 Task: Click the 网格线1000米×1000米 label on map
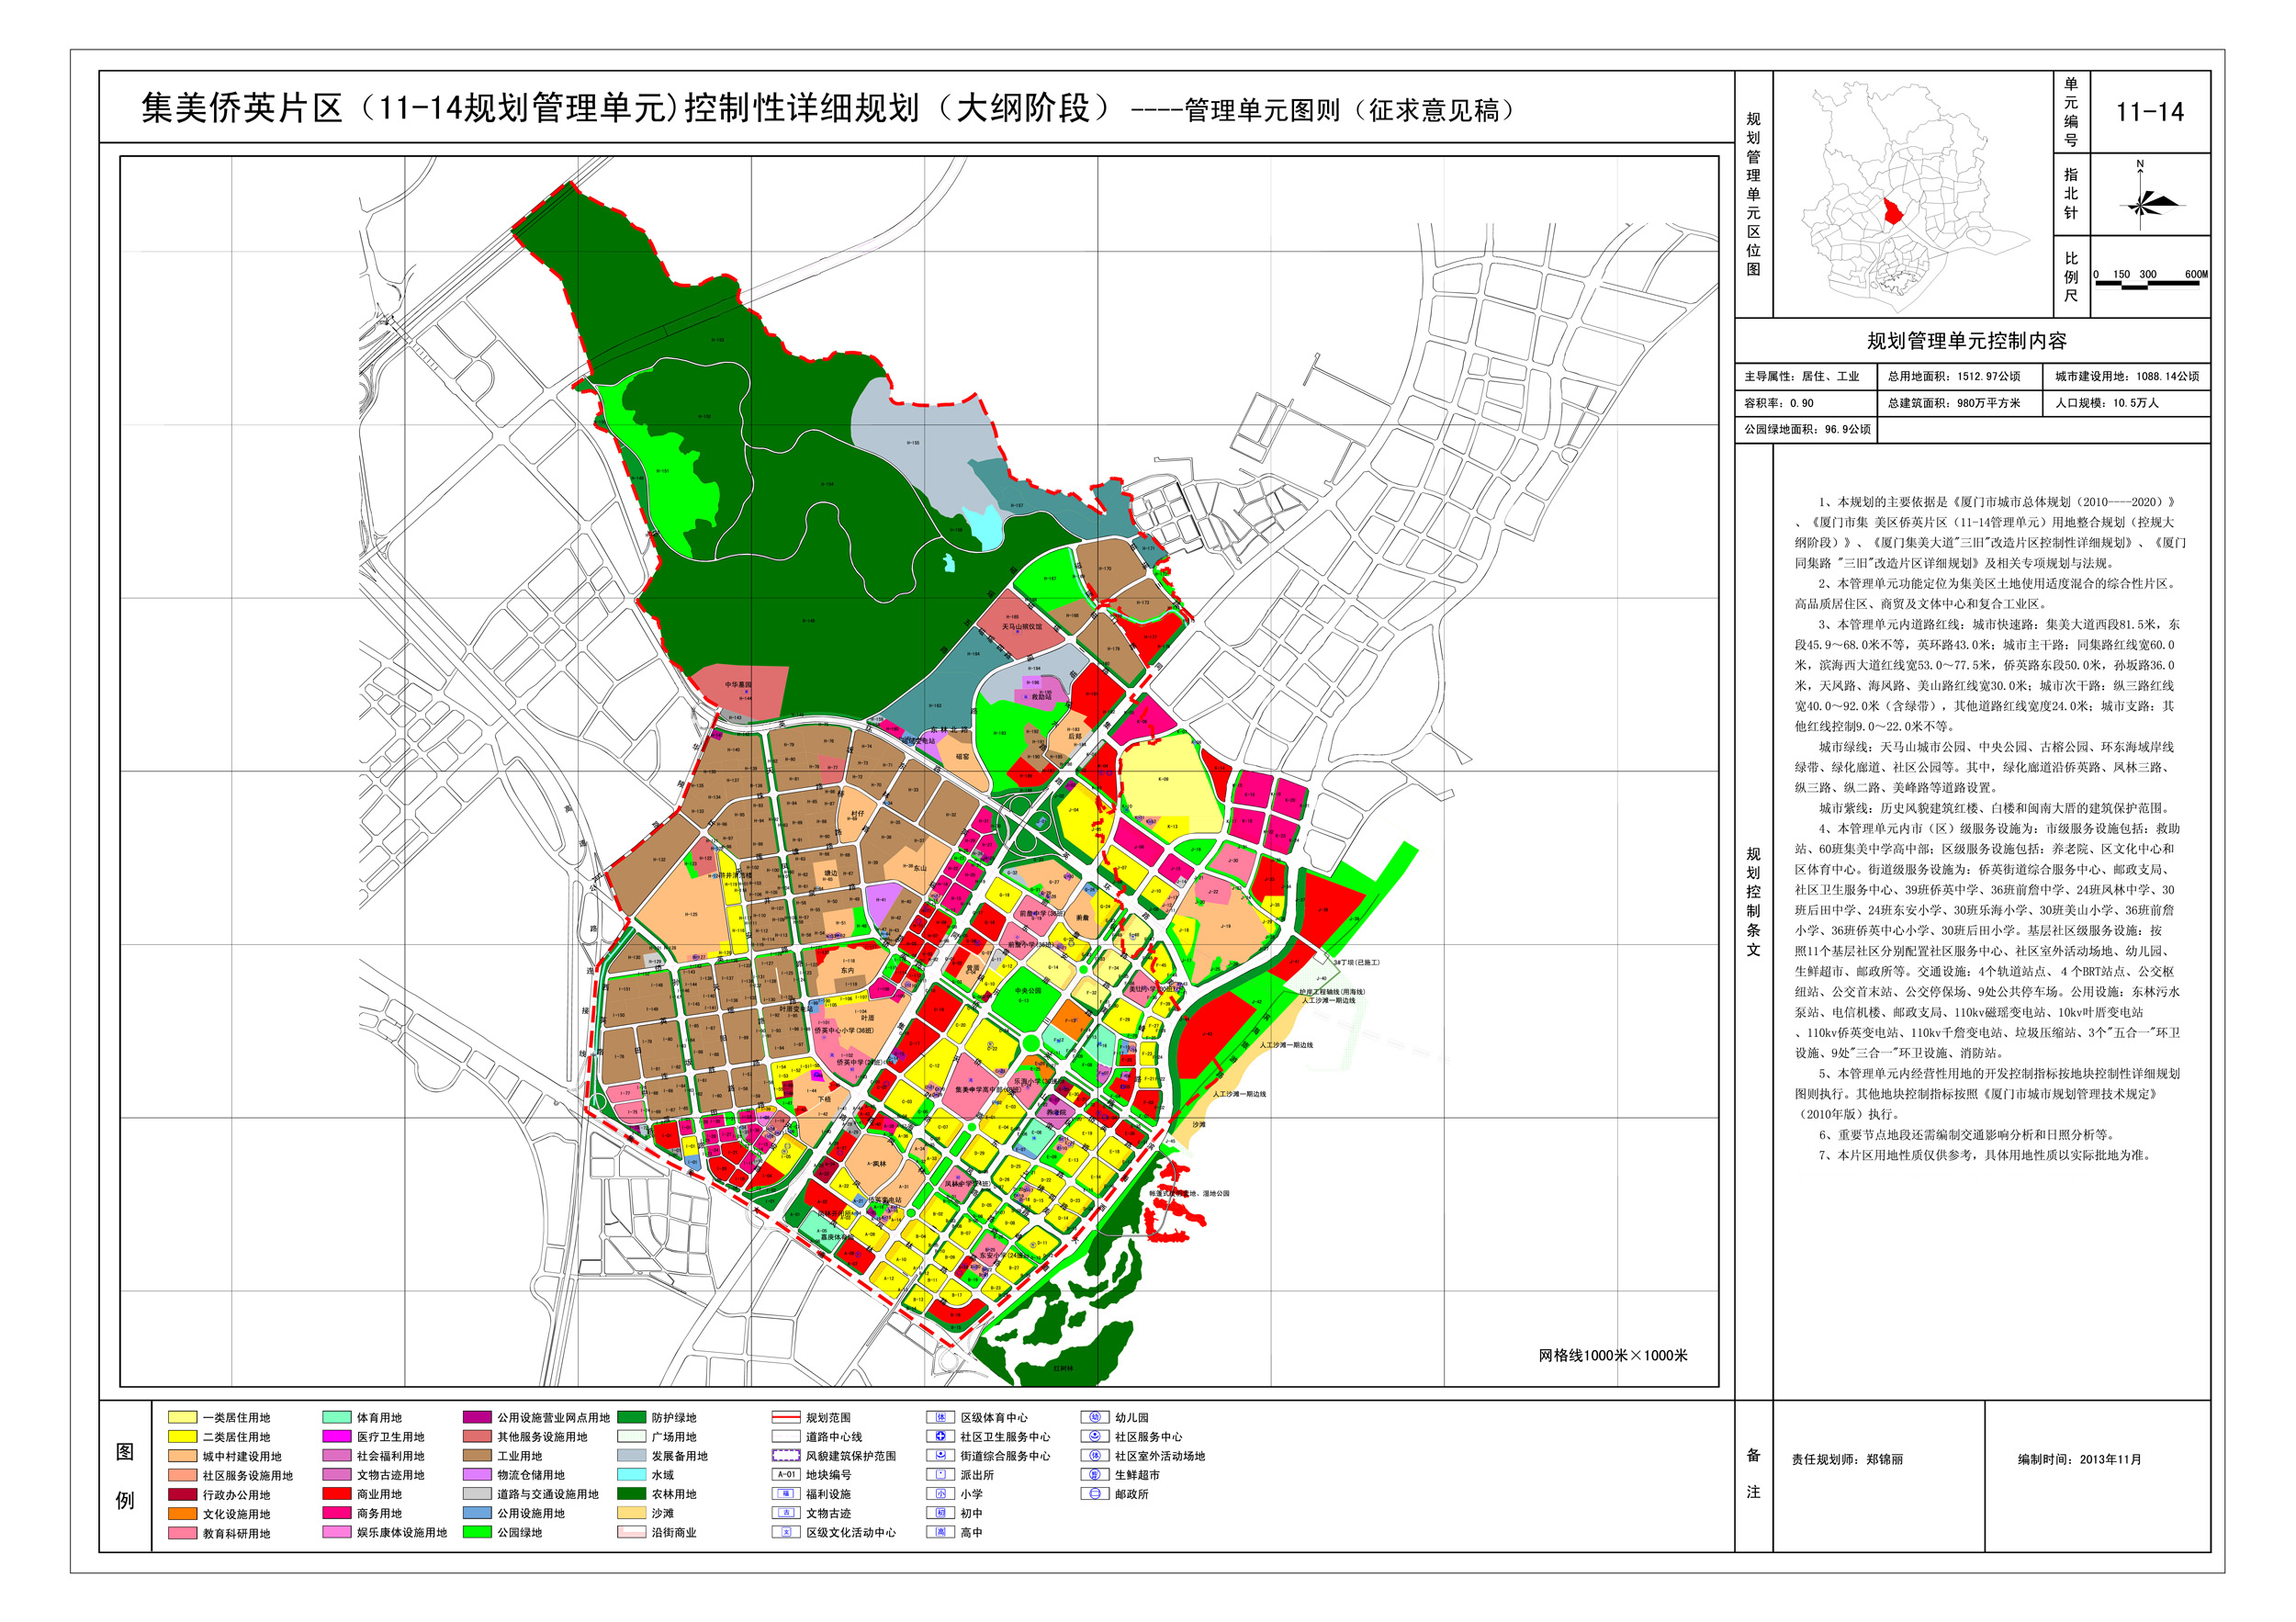tap(1612, 1356)
